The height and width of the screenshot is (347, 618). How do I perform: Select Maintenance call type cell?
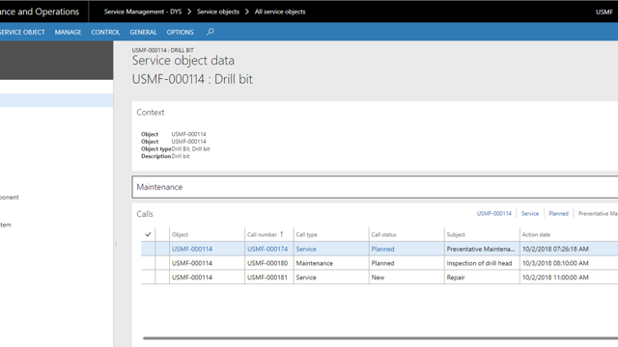pyautogui.click(x=314, y=263)
